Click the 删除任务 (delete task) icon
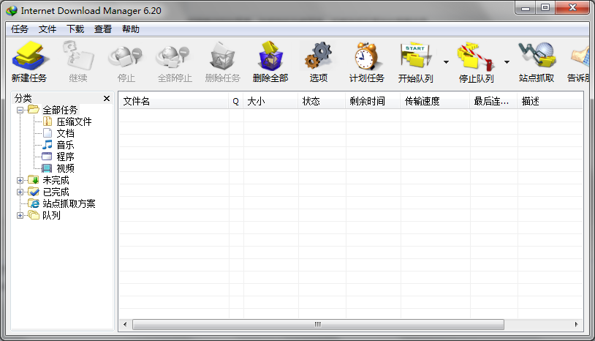The height and width of the screenshot is (341, 595). (223, 56)
